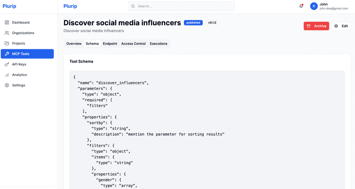
Task: Select the Schema tab
Action: click(x=92, y=44)
